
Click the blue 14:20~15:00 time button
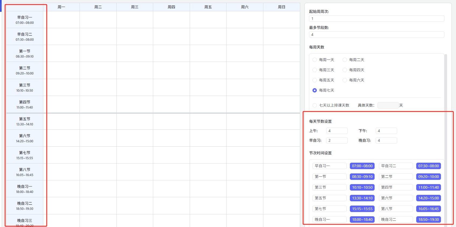point(429,198)
